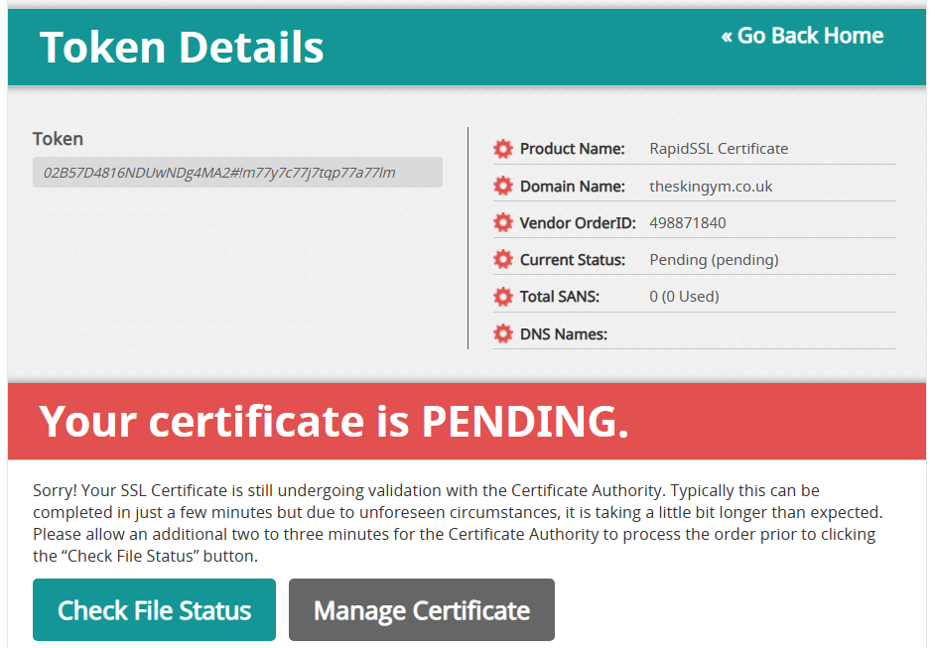This screenshot has width=935, height=648.
Task: Click the gear icon beside Vendor OrderID
Action: [x=503, y=223]
